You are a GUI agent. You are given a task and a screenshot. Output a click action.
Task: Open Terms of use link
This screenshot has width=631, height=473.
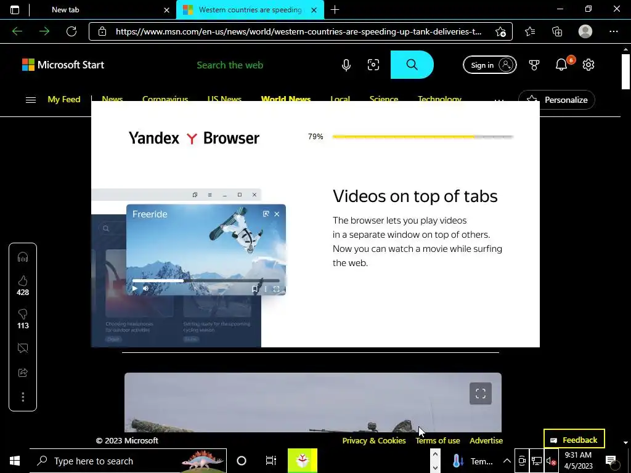point(438,440)
